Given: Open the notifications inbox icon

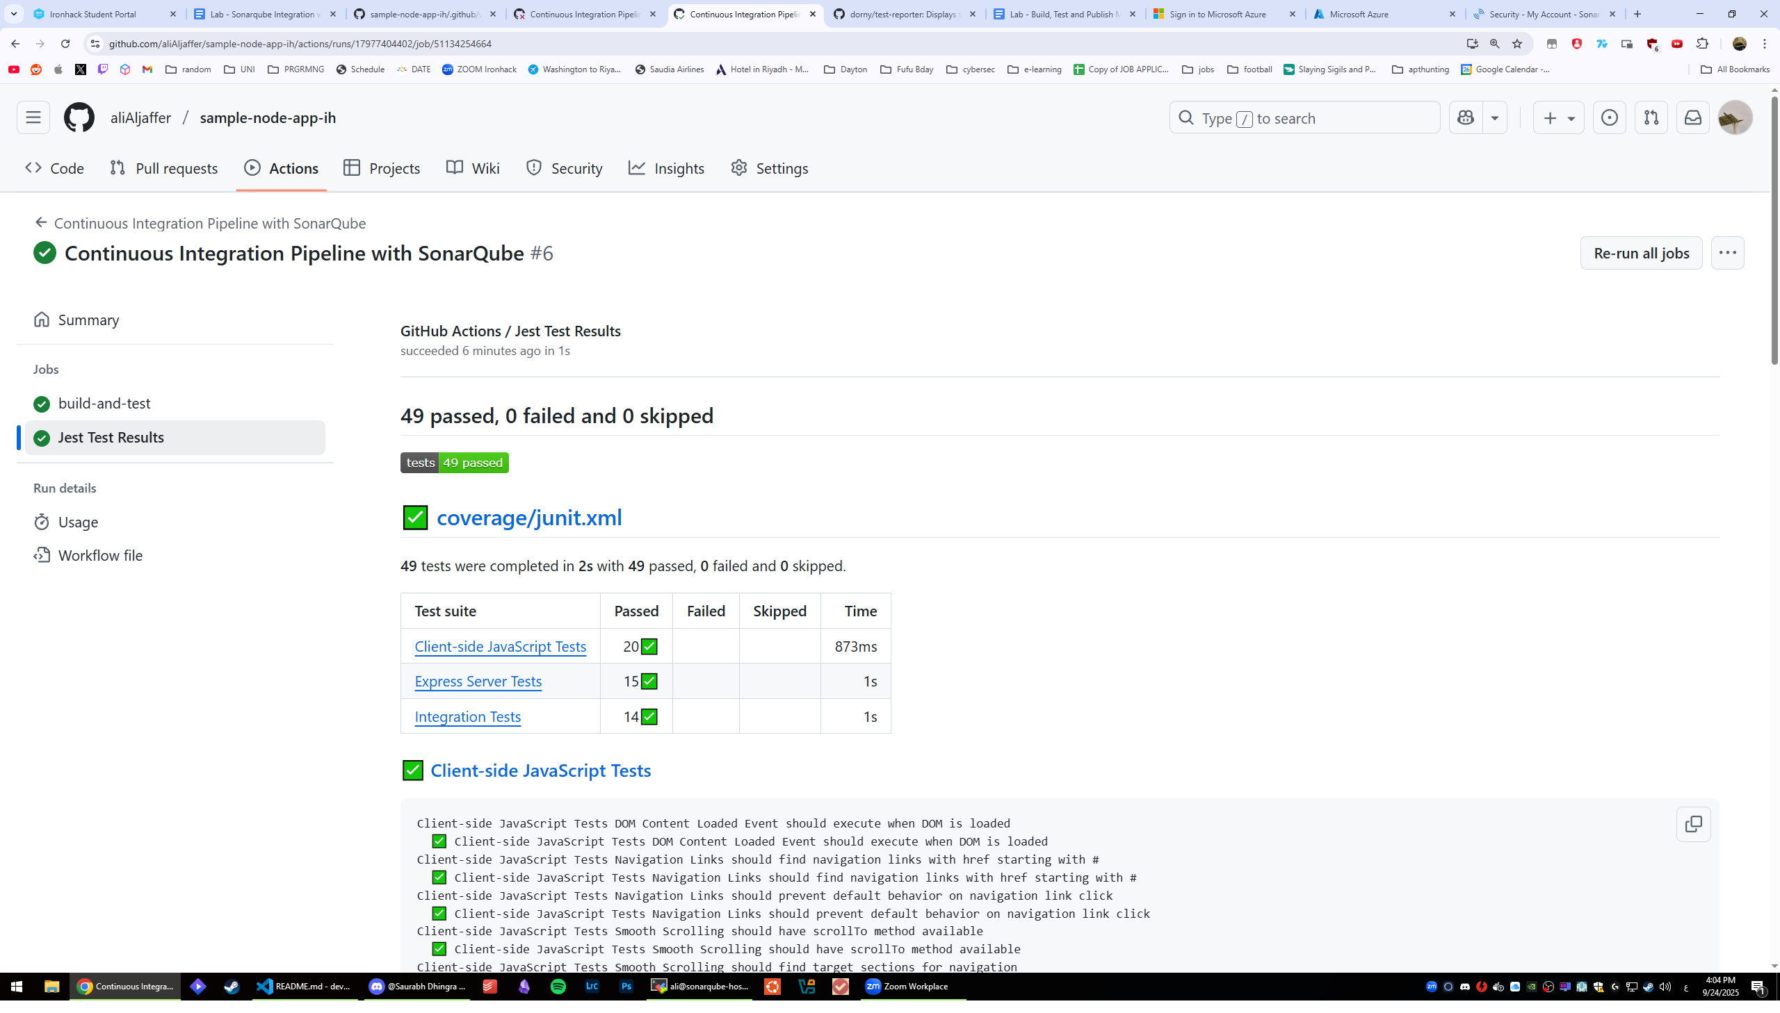Looking at the screenshot, I should click(x=1692, y=117).
